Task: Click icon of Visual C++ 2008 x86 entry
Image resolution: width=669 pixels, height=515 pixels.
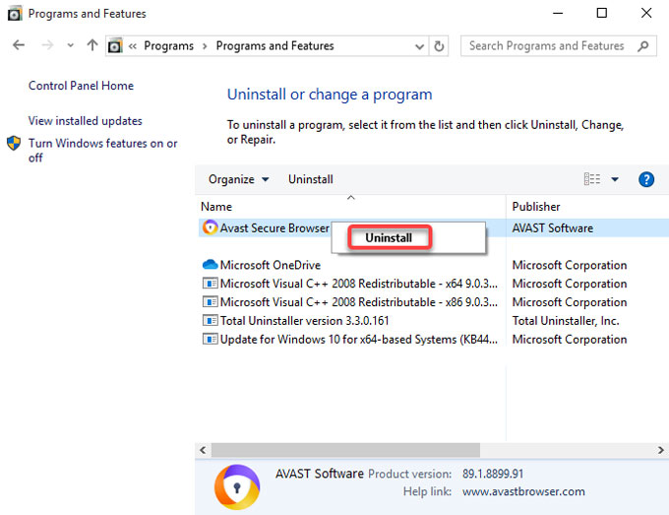Action: 210,302
